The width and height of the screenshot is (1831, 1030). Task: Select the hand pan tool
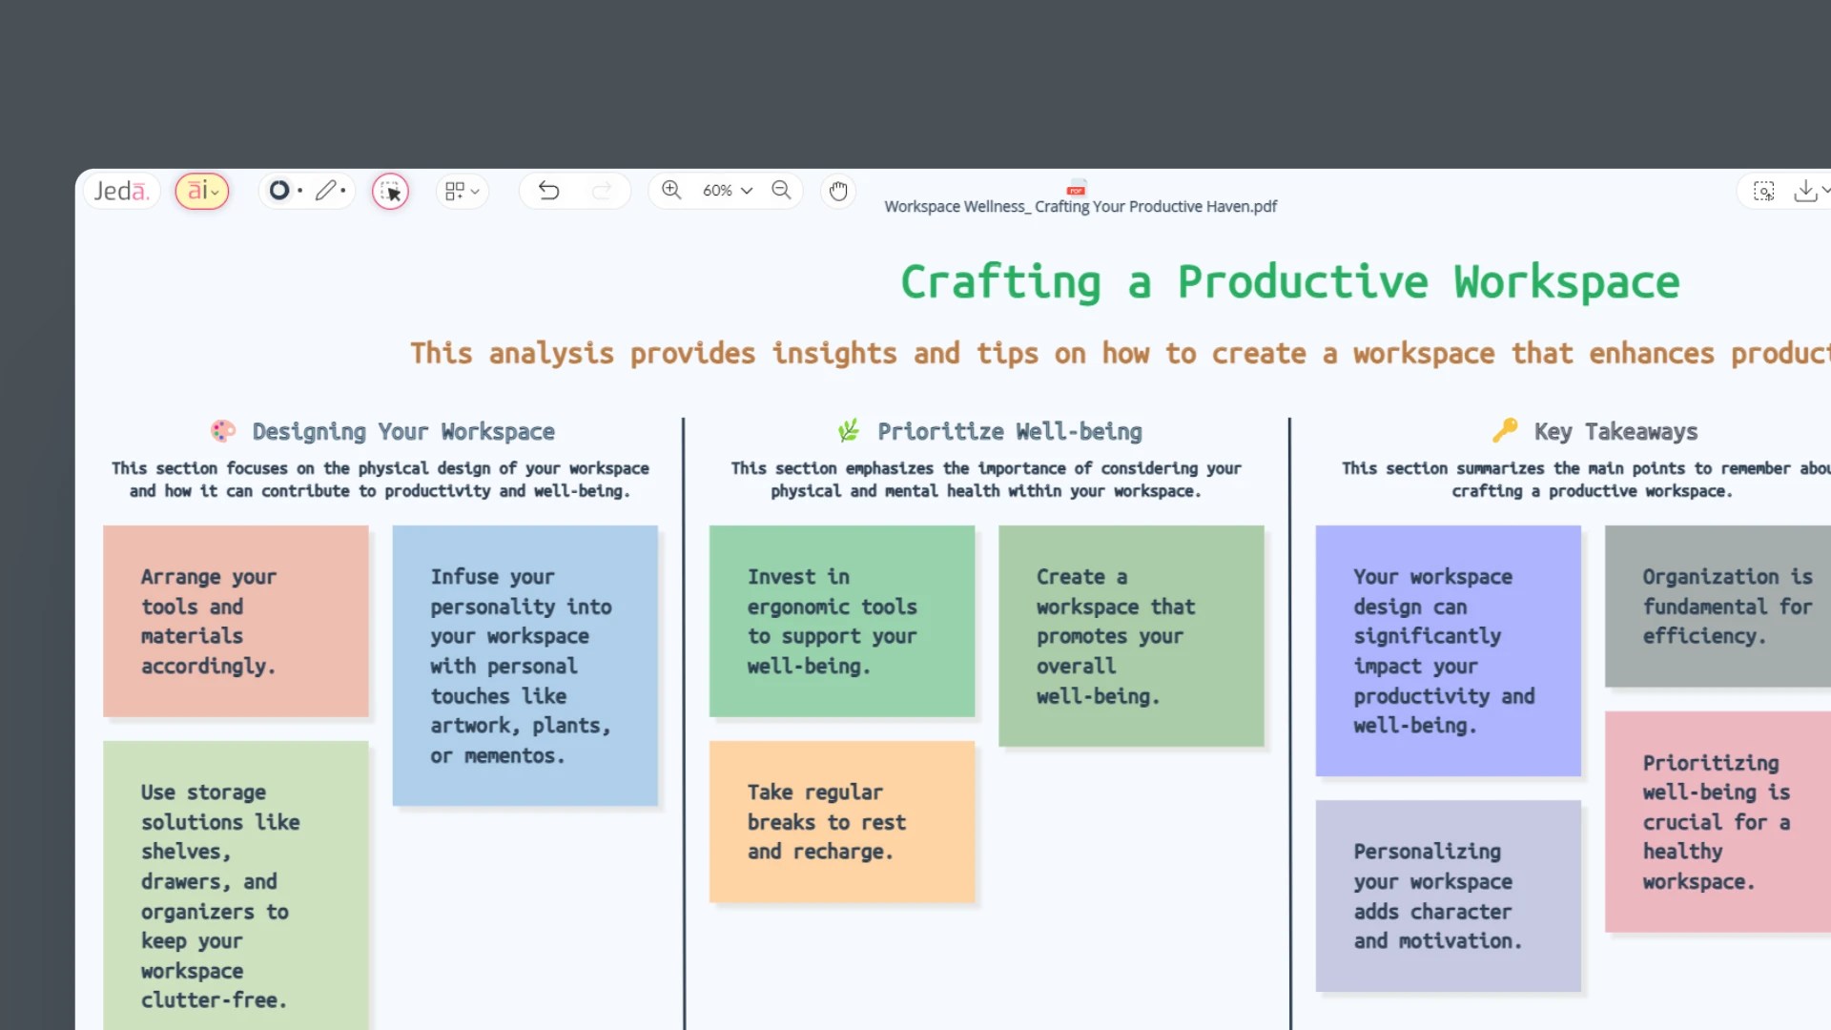click(837, 191)
